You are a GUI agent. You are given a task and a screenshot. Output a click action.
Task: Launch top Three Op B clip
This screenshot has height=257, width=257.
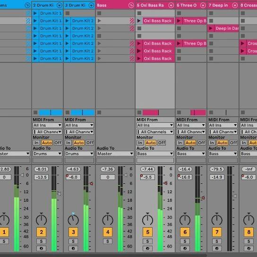click(x=179, y=21)
